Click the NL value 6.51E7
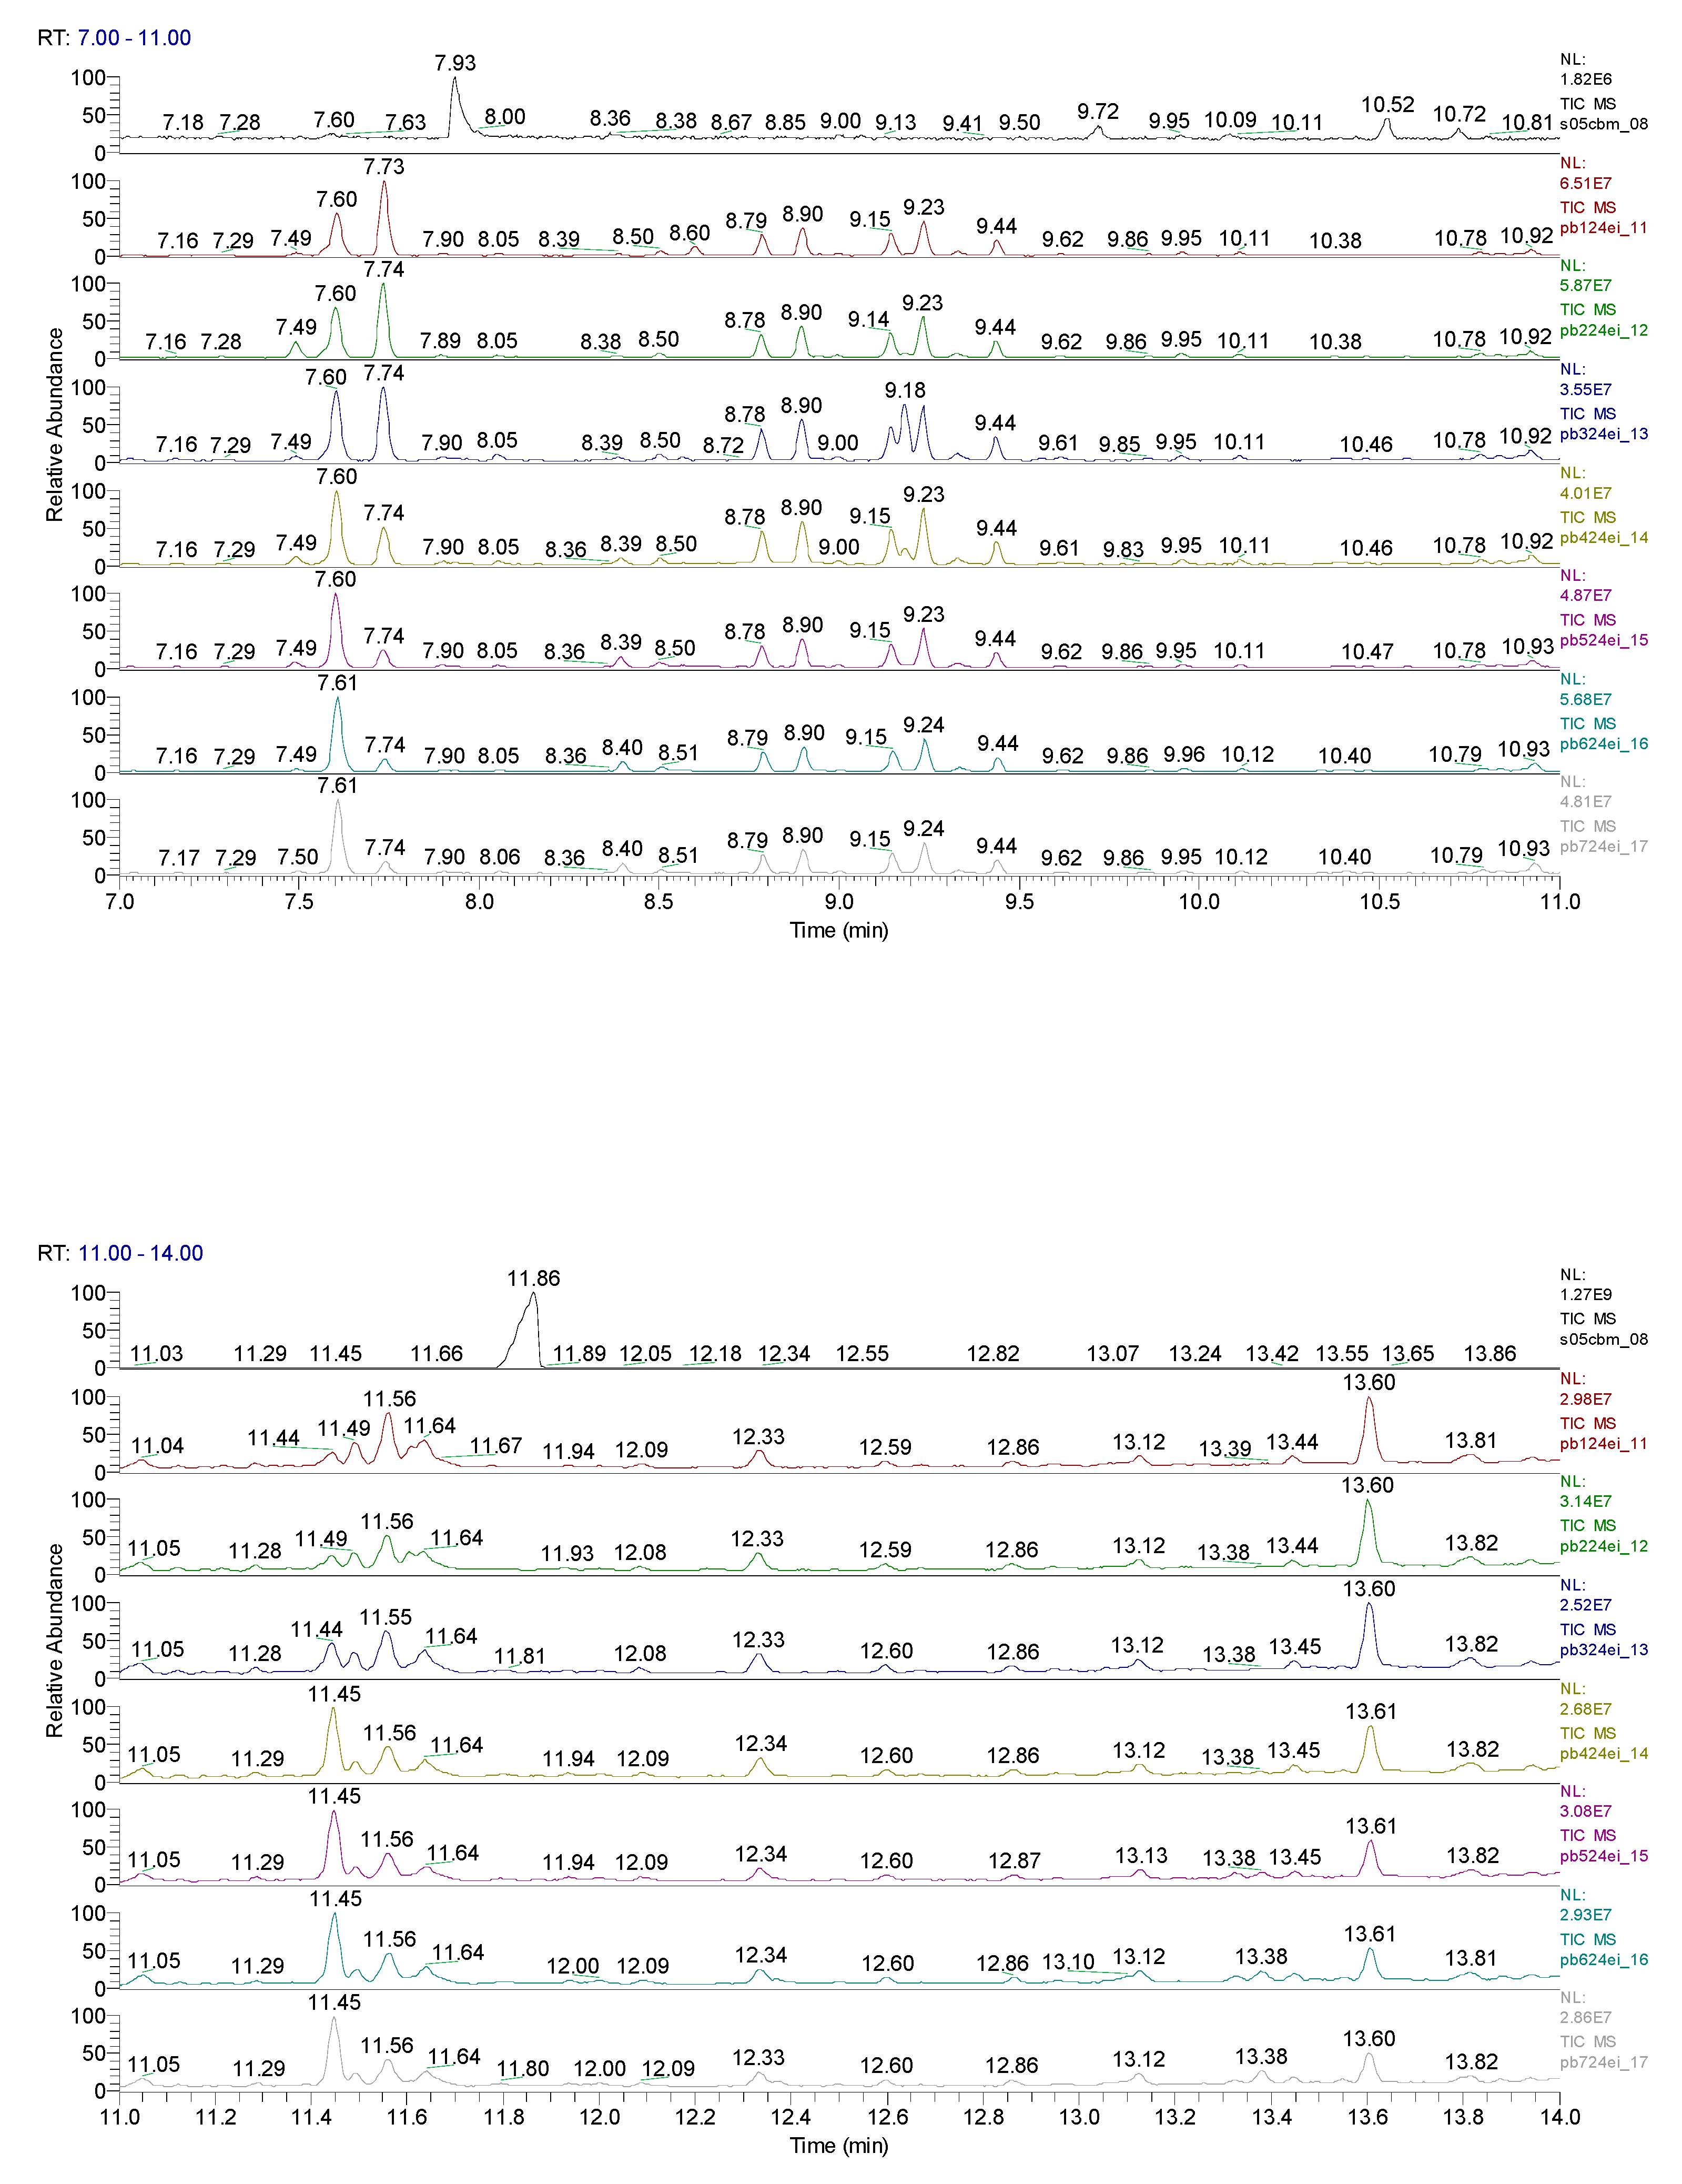The width and height of the screenshot is (1682, 2184). point(1586,183)
